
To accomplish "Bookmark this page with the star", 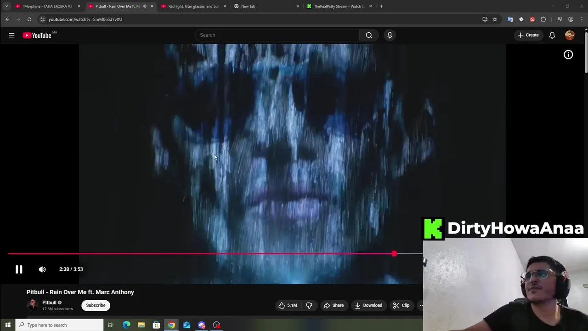I will [x=495, y=19].
